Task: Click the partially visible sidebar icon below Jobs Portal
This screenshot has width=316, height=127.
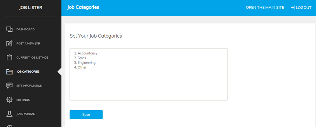Action: tap(9, 126)
